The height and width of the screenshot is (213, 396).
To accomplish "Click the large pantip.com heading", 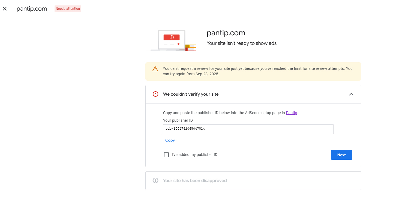I will click(226, 33).
